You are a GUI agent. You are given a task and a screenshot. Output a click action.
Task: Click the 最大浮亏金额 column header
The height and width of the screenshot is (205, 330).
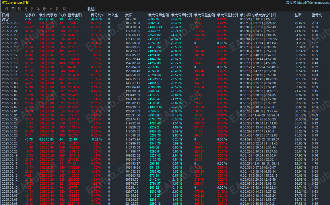[x=158, y=15]
